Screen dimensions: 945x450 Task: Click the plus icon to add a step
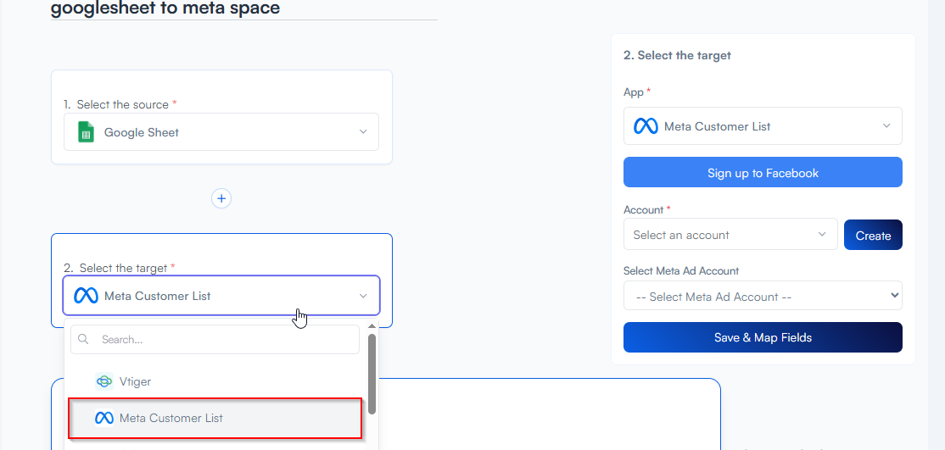[x=221, y=198]
